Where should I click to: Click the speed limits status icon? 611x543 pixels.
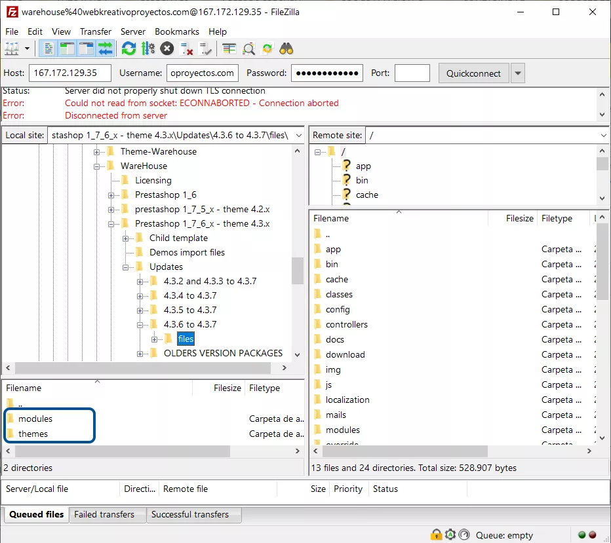464,535
